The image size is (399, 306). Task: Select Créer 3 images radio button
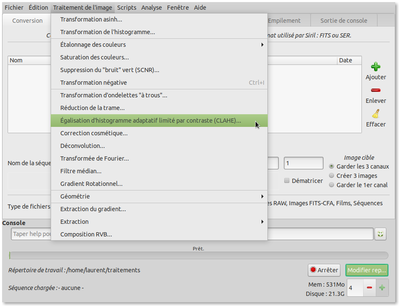coord(332,176)
